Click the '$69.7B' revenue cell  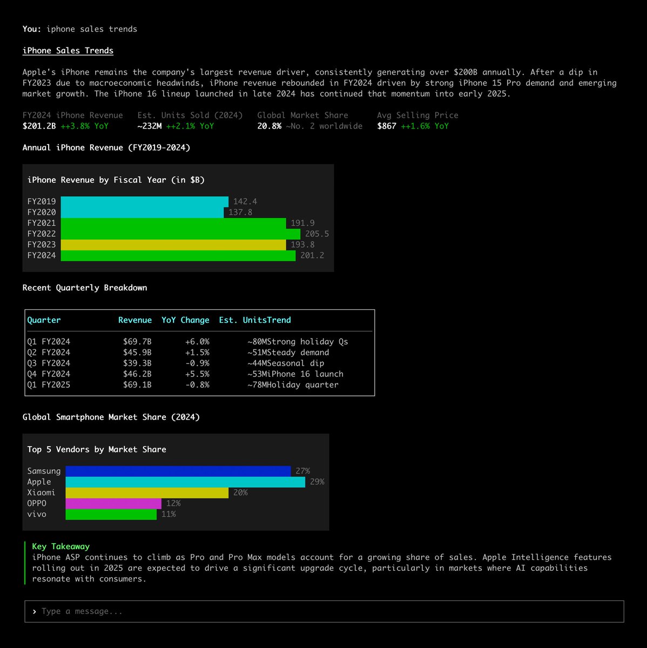(x=137, y=341)
